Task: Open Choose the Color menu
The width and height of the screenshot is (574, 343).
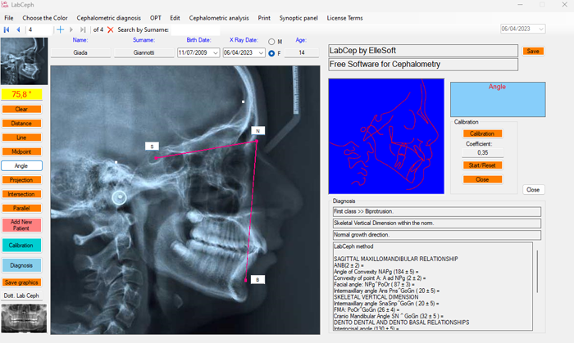Action: click(45, 18)
